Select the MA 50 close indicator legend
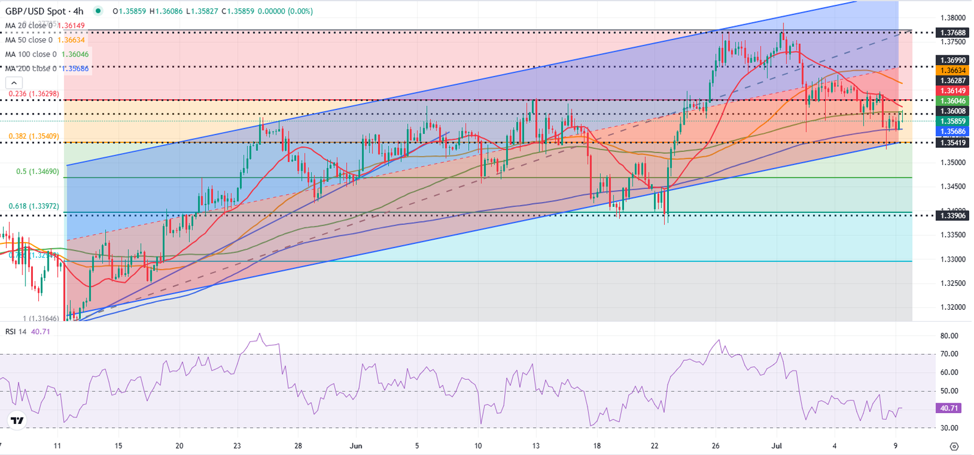Screen dimensions: 974x455 (x=45, y=40)
